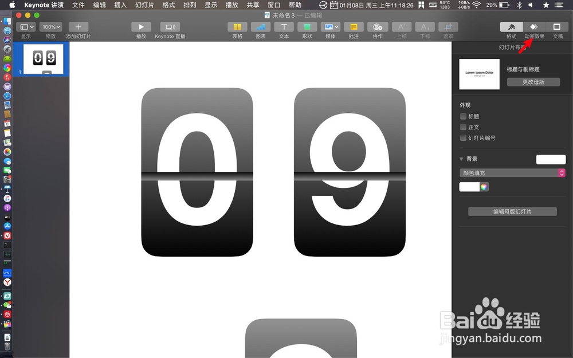Open the Slide menu
The width and height of the screenshot is (573, 358).
coord(144,5)
